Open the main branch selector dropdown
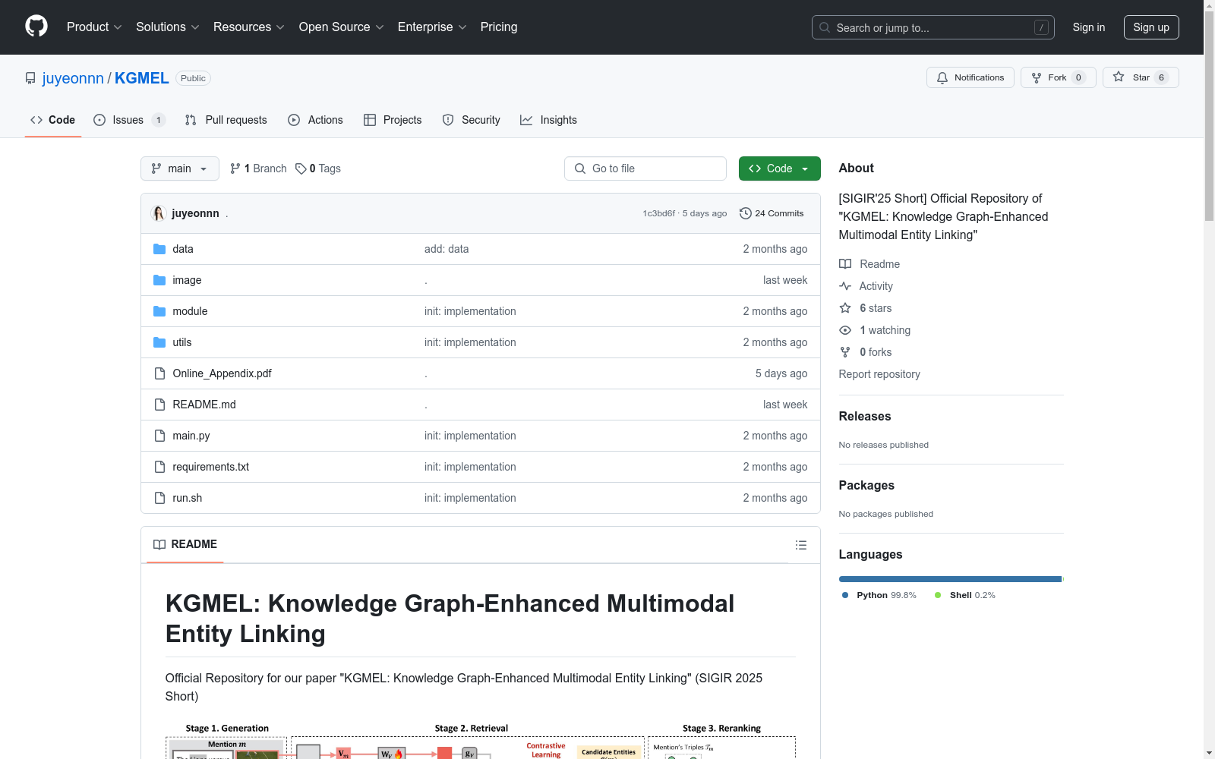Viewport: 1215px width, 759px height. [180, 168]
